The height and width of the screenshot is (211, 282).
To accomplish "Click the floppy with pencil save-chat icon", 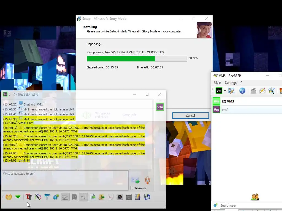I will (138, 197).
